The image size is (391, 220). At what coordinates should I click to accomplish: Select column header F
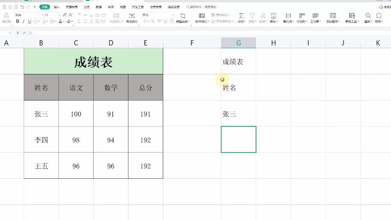click(x=192, y=43)
